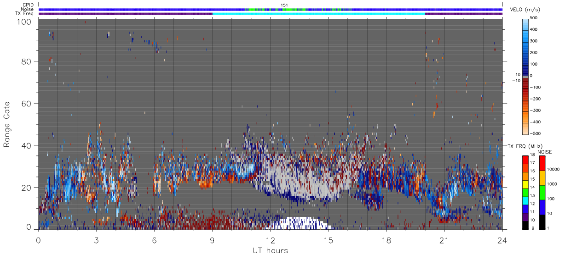Click the x-axis tick label "12"
Image resolution: width=565 pixels, height=260 pixels.
(x=270, y=240)
